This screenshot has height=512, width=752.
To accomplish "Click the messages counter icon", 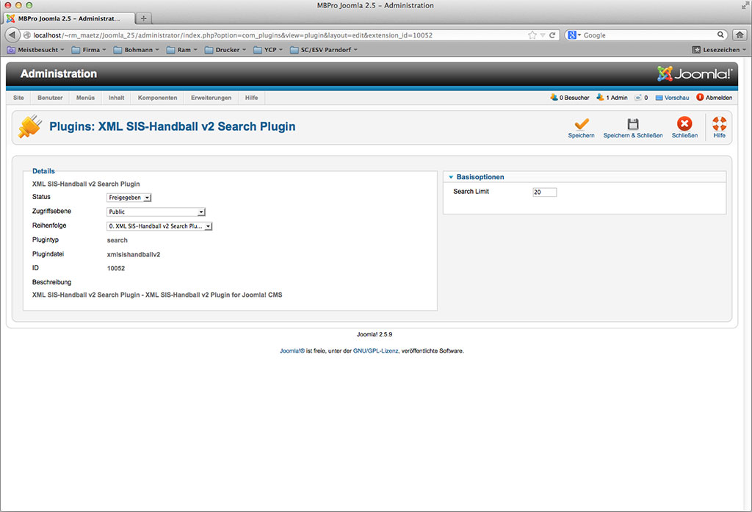I will (638, 98).
